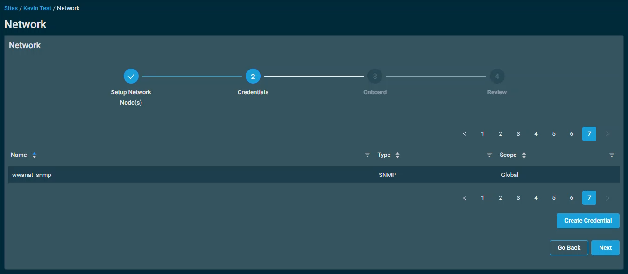
Task: Open page 2 in bottom pagination
Action: 501,198
